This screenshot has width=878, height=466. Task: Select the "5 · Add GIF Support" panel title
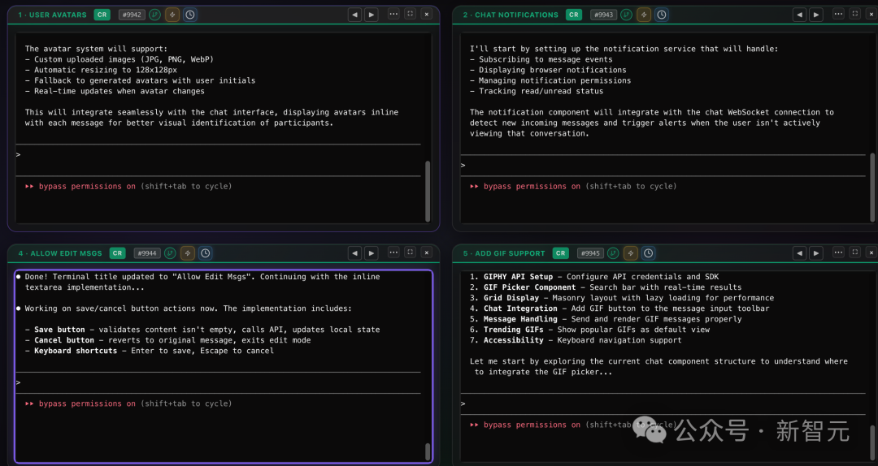pos(504,252)
